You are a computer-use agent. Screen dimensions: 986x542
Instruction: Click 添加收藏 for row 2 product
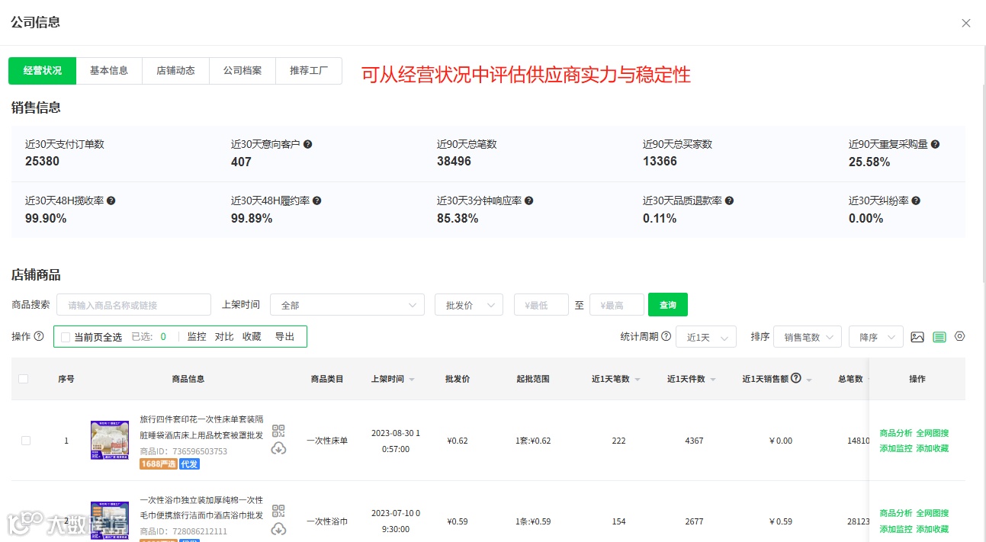(x=933, y=529)
